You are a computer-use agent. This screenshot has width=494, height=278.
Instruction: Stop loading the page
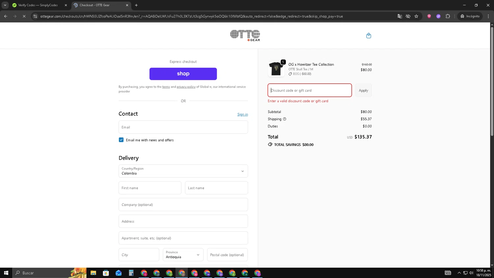click(x=24, y=16)
